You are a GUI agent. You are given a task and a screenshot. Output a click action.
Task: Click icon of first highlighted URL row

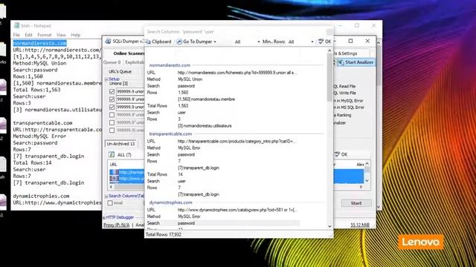(x=114, y=172)
